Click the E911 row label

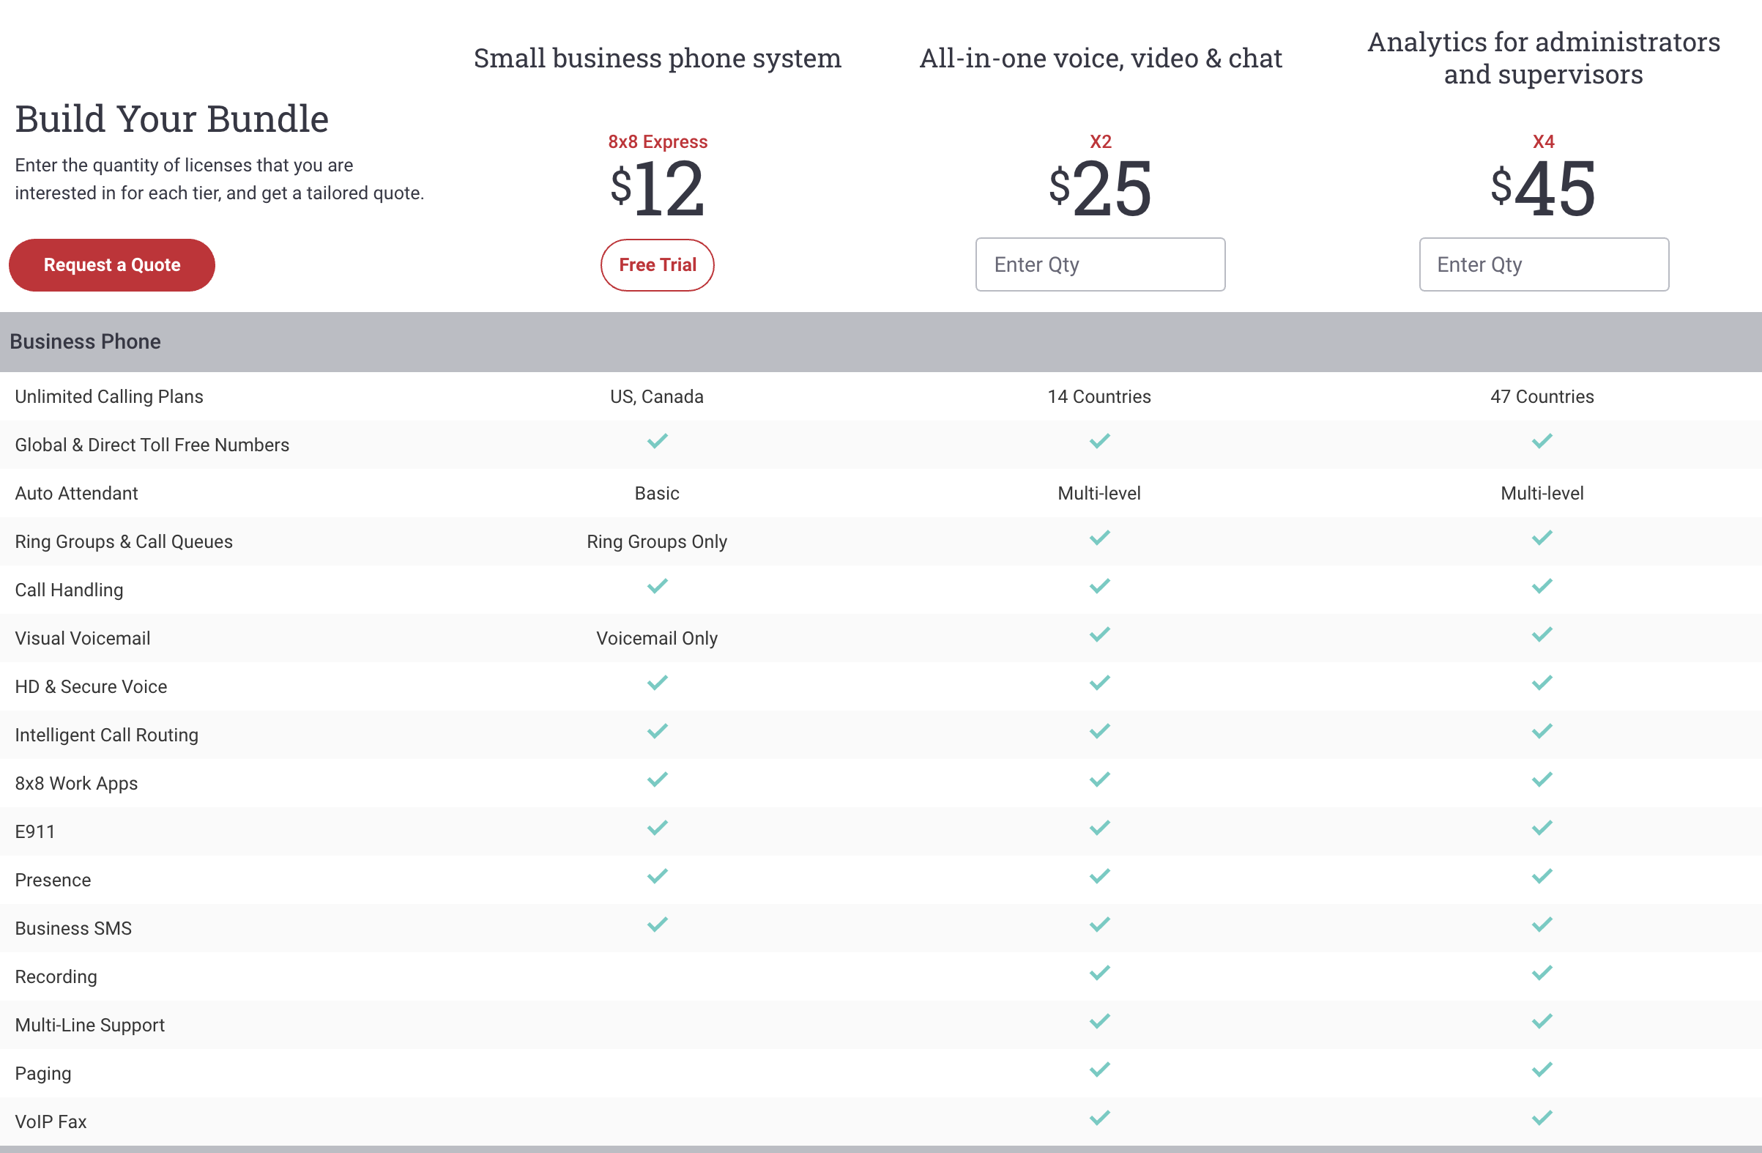35,831
